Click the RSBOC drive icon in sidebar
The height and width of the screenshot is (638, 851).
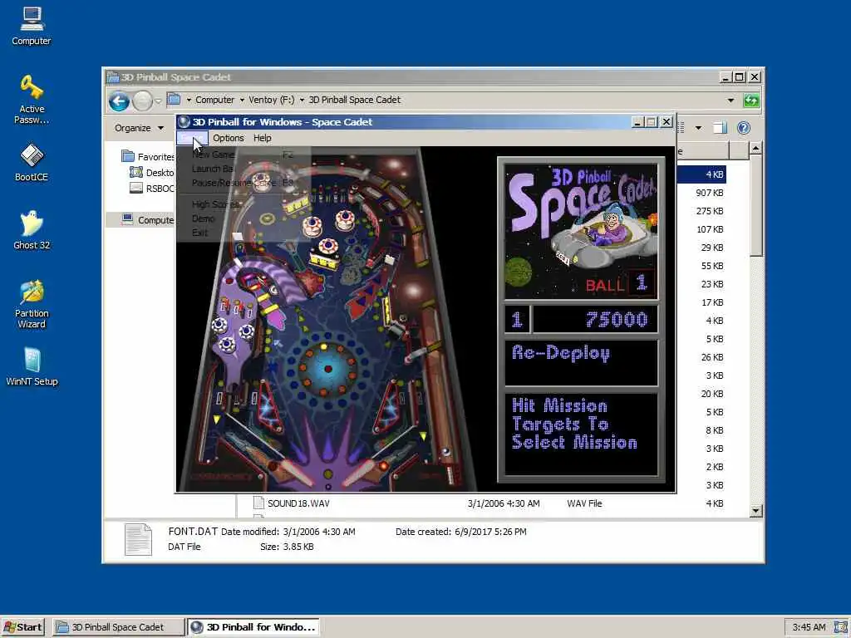136,189
